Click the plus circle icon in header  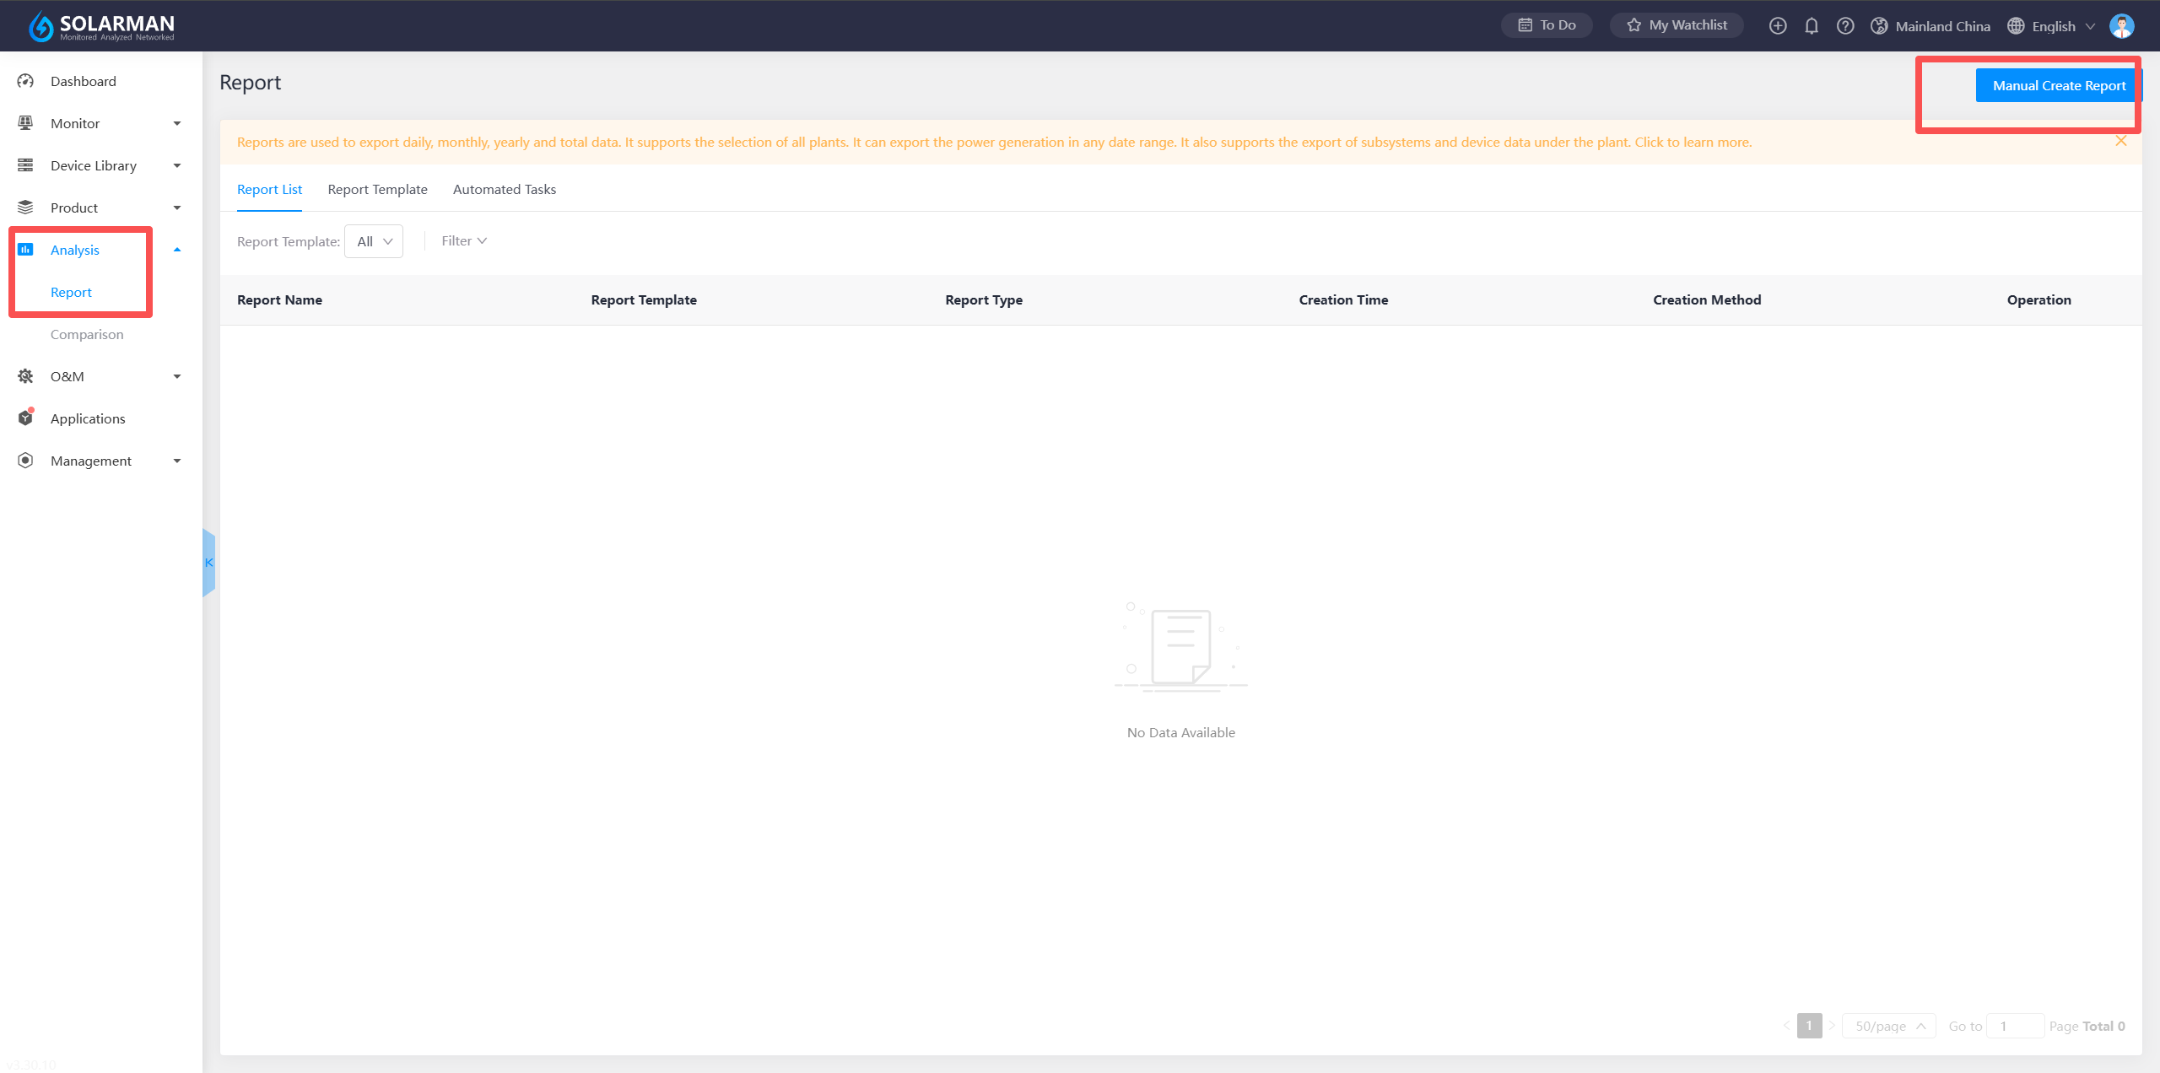1778,26
